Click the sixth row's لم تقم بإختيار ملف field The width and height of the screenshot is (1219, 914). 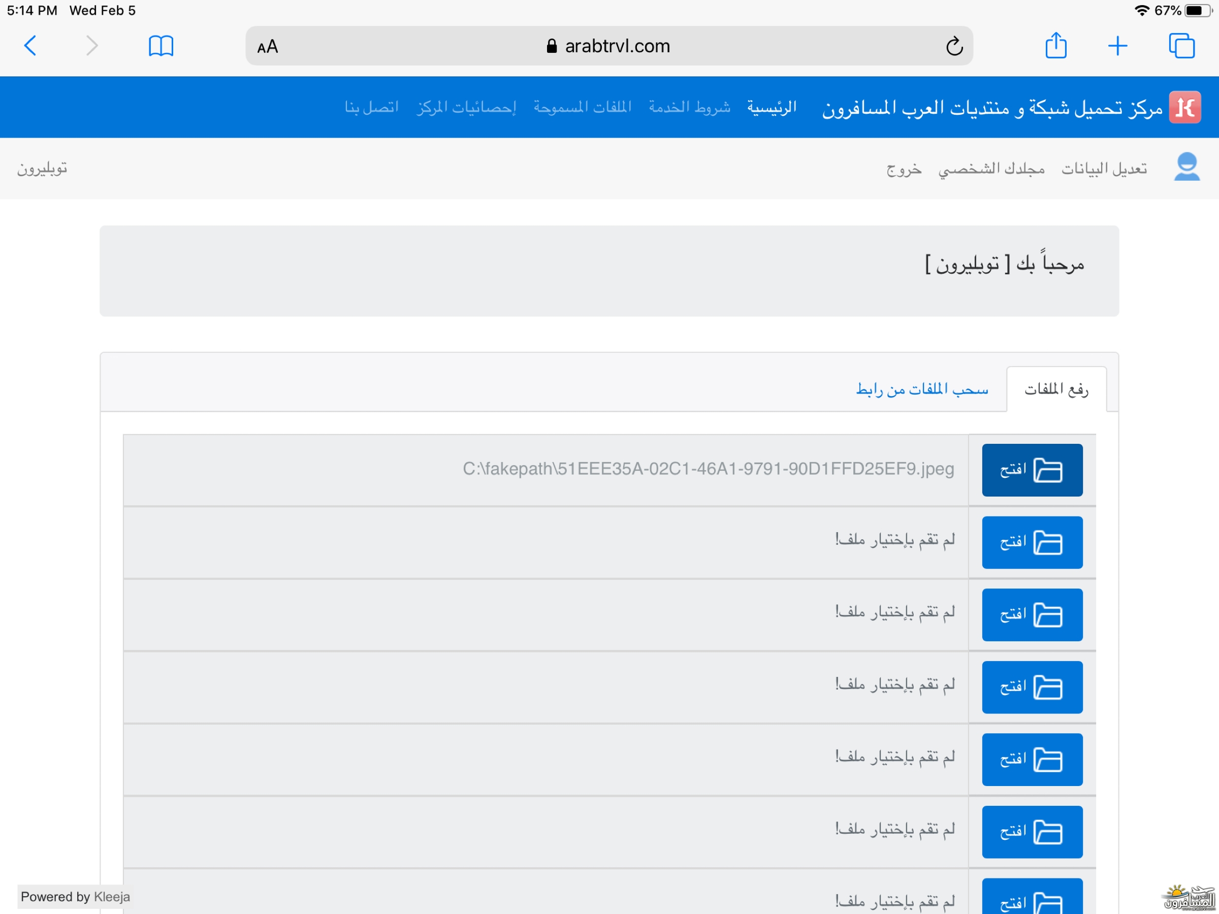(x=546, y=832)
